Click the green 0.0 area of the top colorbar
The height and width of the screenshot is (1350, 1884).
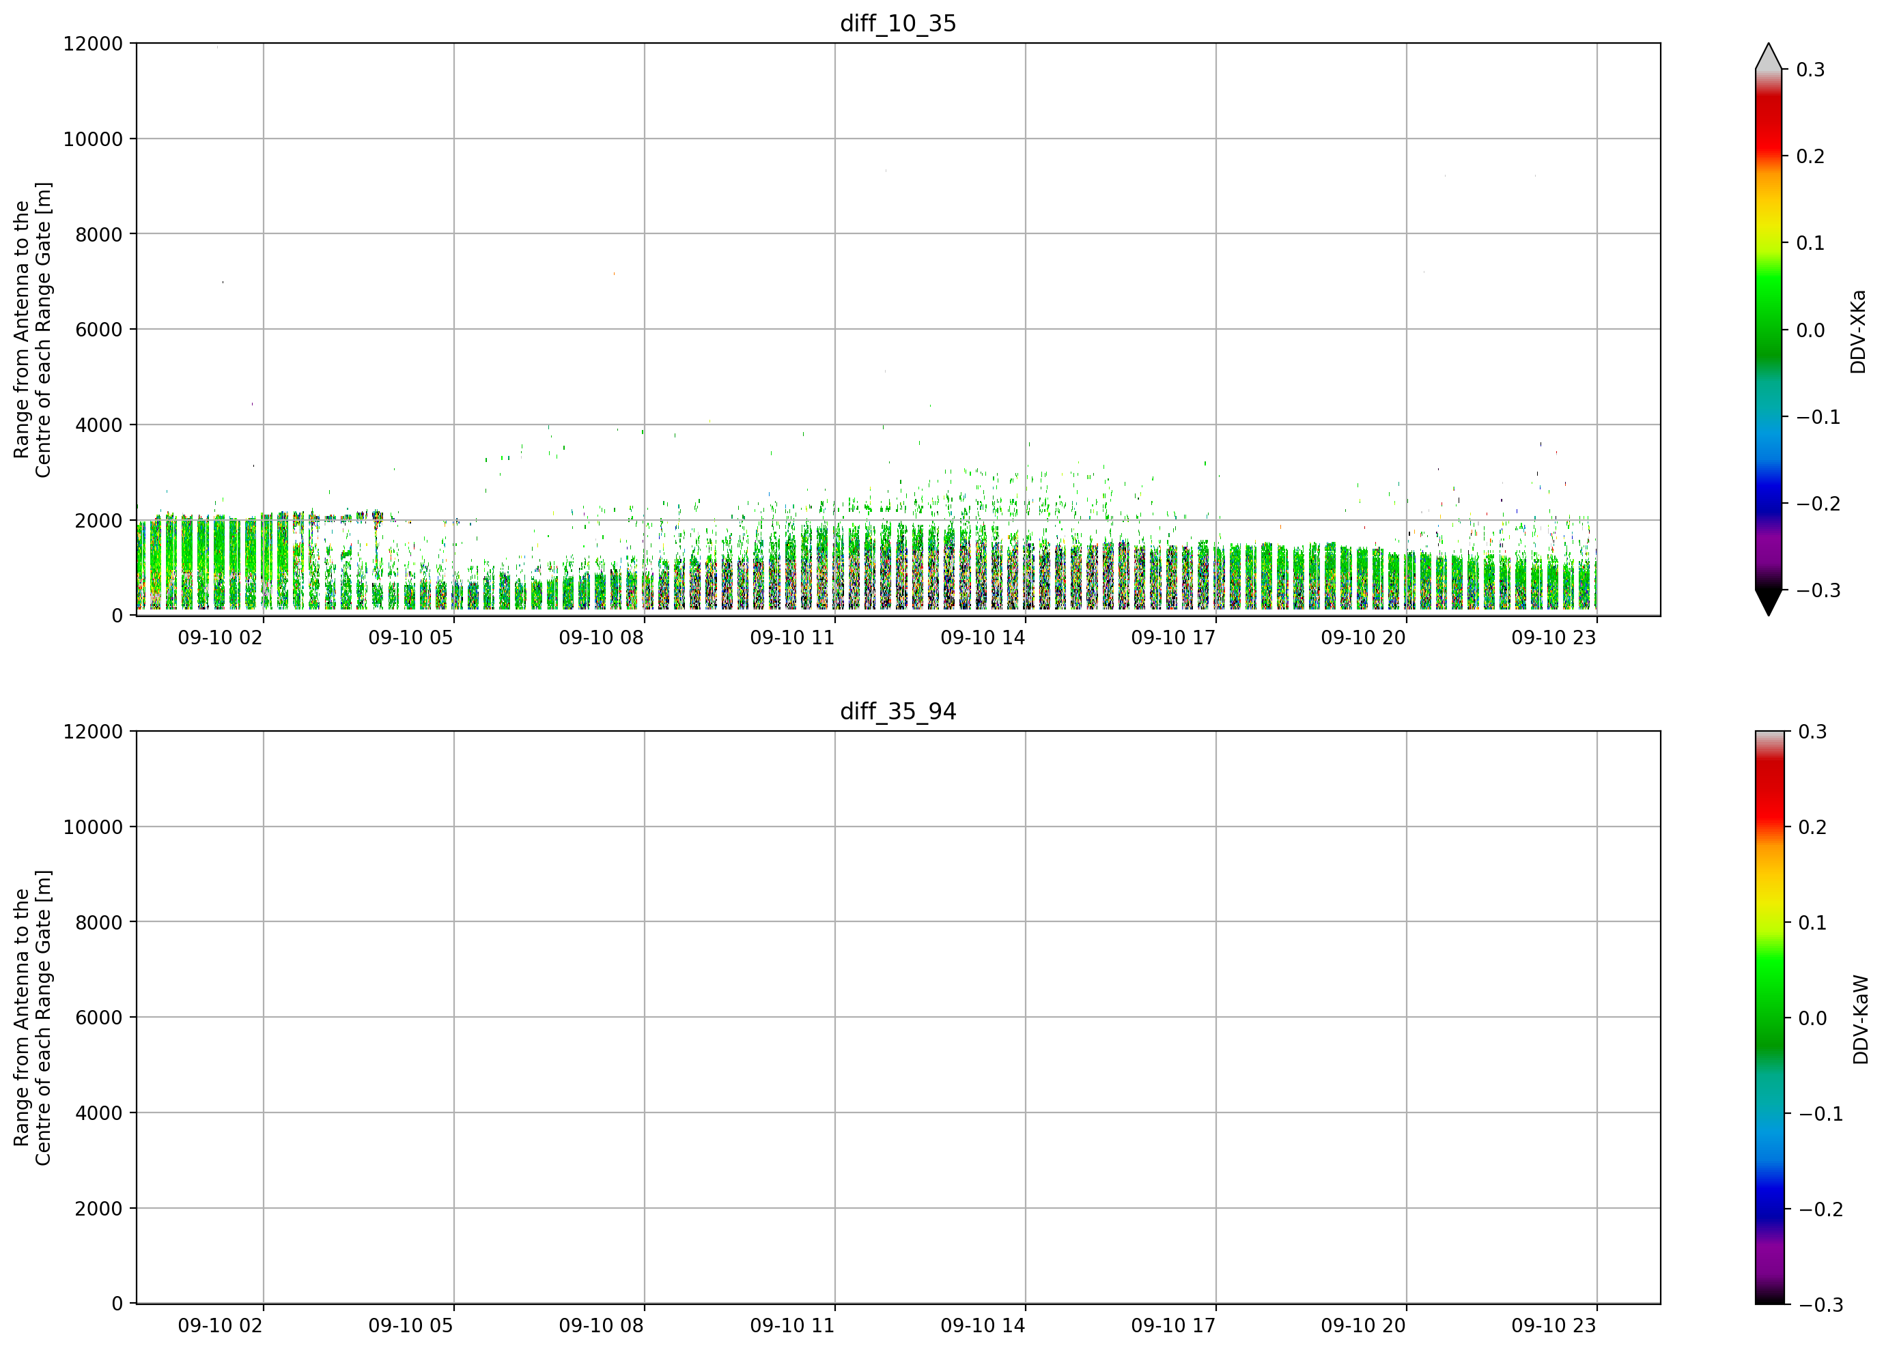[1769, 330]
